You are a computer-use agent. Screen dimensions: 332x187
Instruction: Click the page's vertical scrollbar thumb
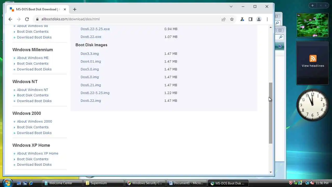271,113
